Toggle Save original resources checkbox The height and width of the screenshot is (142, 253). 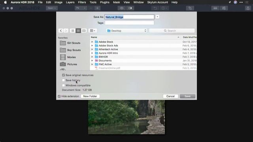(x=63, y=75)
